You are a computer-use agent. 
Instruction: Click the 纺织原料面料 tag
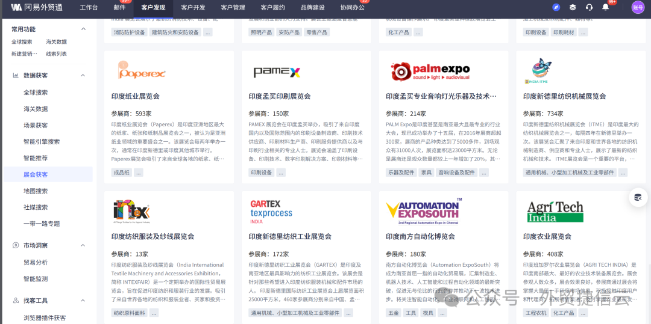tap(130, 313)
